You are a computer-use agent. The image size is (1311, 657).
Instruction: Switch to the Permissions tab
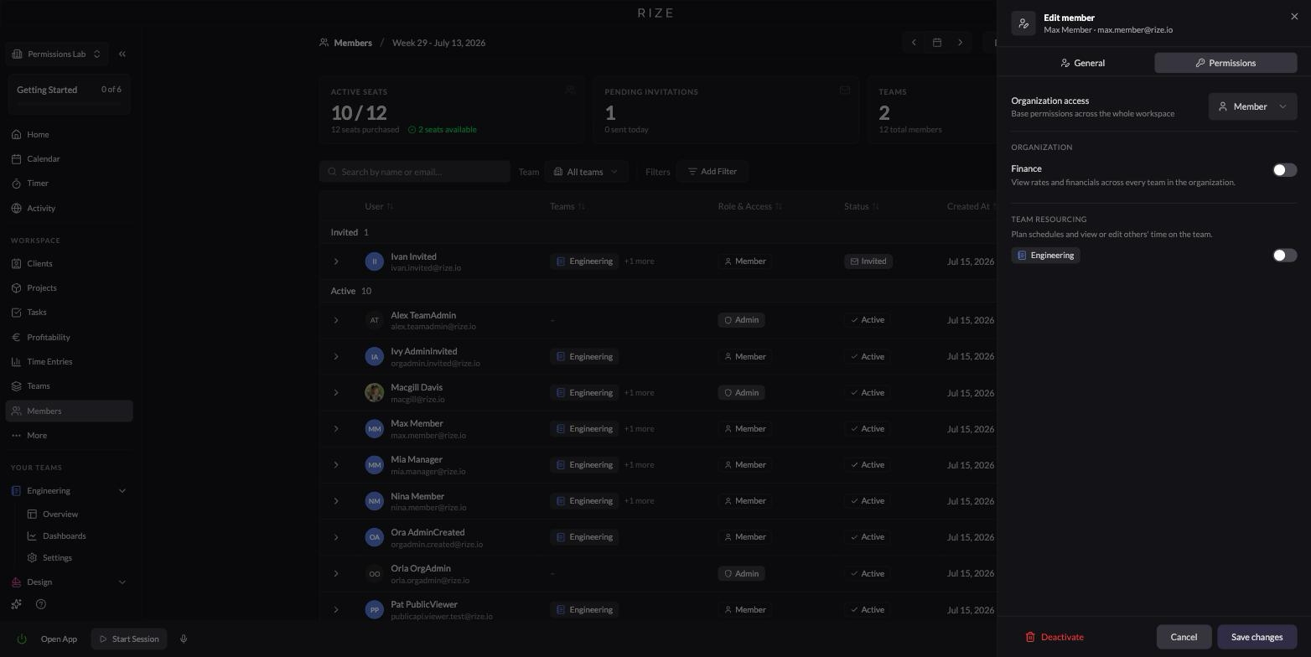1225,63
